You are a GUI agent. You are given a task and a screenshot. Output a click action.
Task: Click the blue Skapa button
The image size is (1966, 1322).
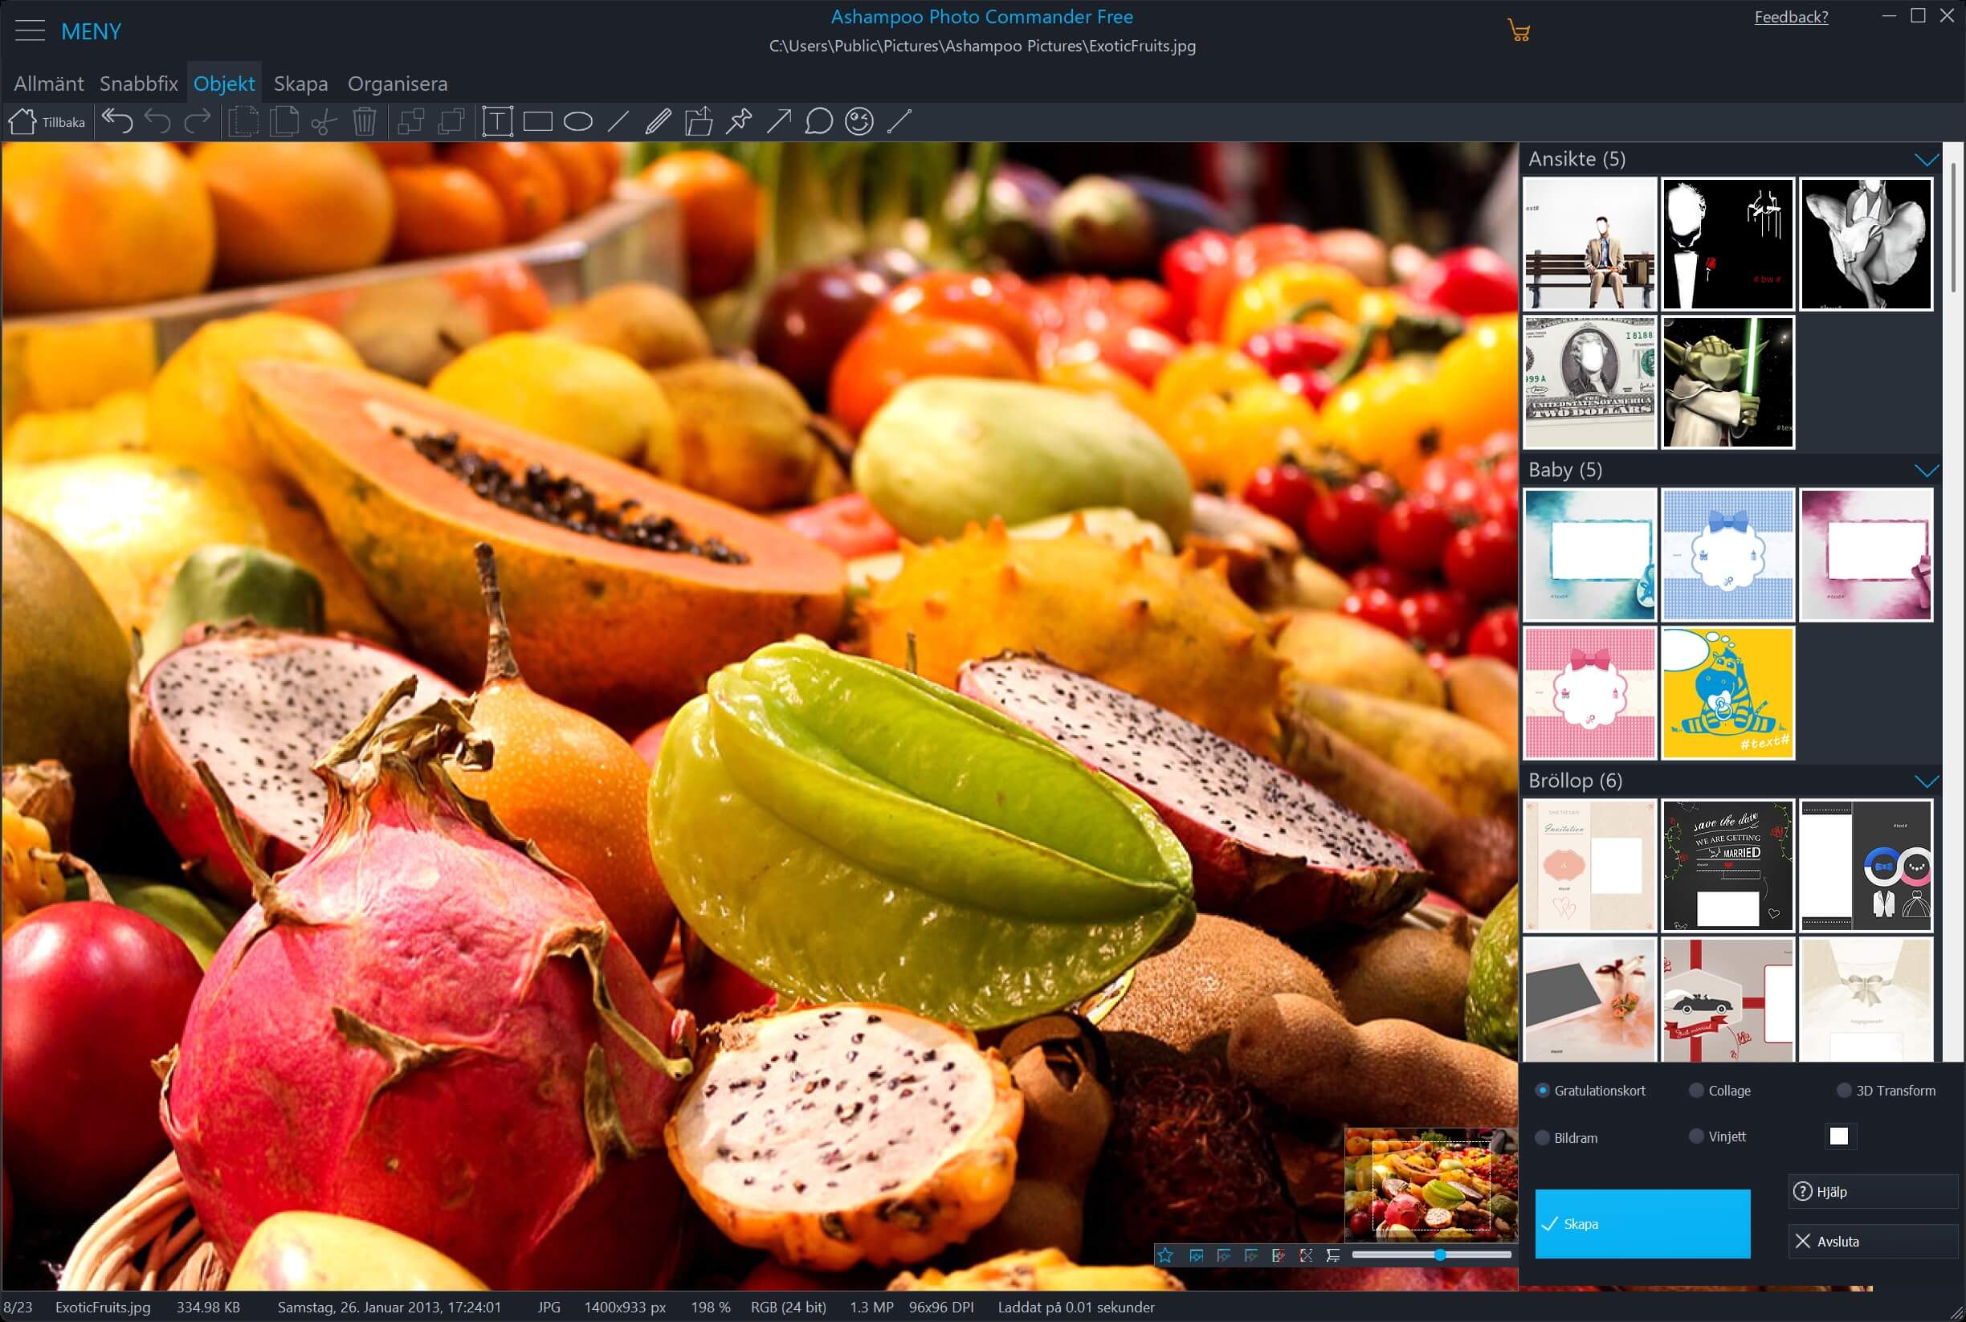1642,1223
